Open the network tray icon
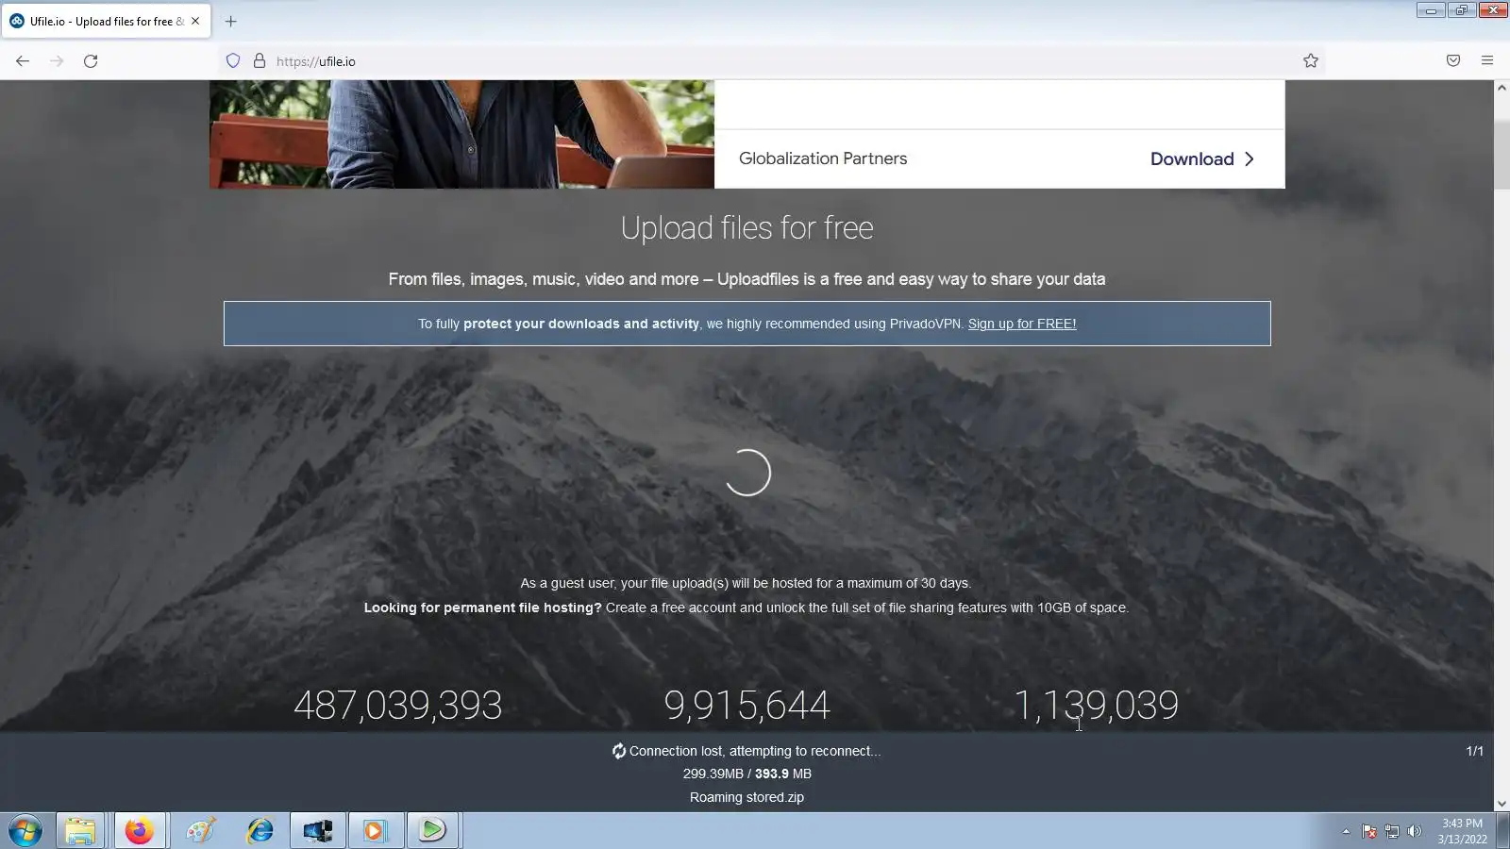 click(x=1392, y=831)
